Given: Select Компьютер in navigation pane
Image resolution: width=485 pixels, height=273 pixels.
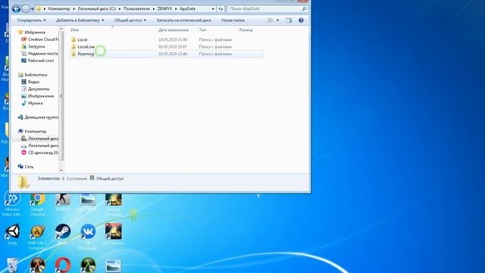Looking at the screenshot, I should [36, 131].
